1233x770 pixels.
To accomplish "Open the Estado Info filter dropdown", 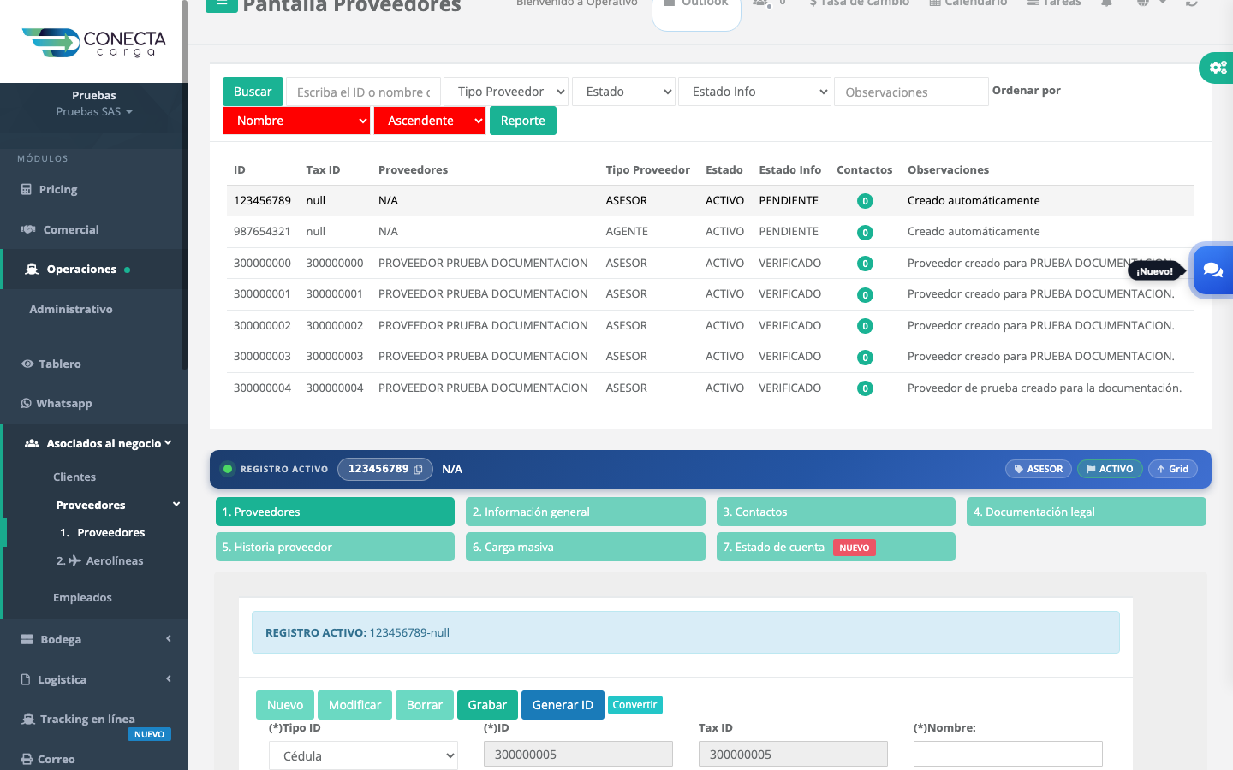I will pyautogui.click(x=754, y=92).
